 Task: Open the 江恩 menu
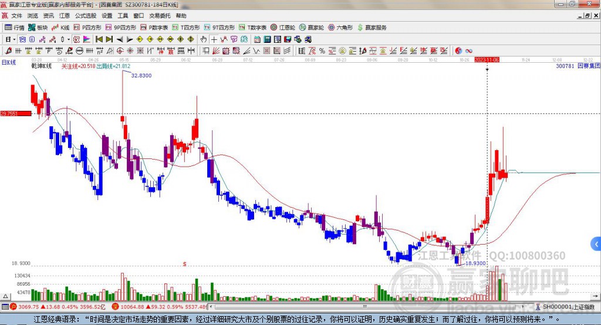(65, 16)
